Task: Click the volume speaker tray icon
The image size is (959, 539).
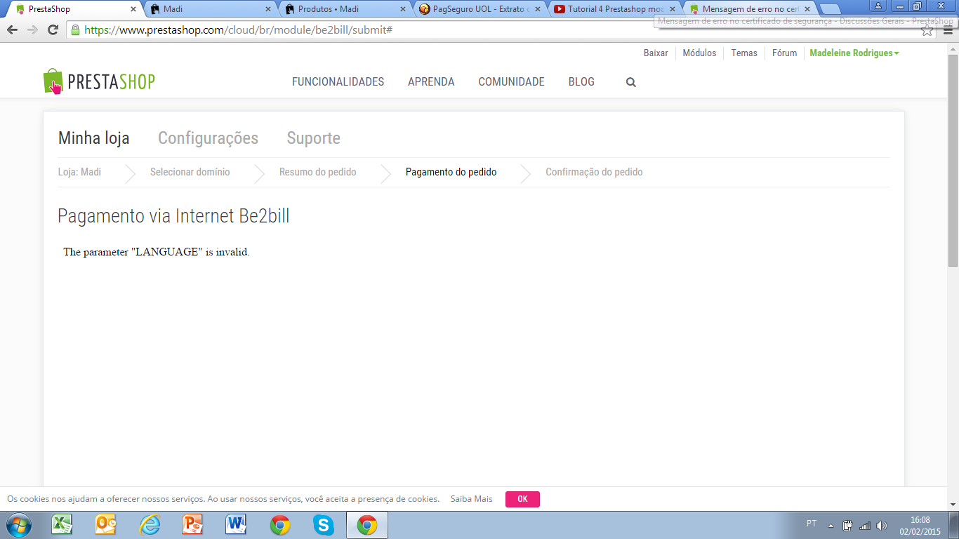Action: (882, 525)
